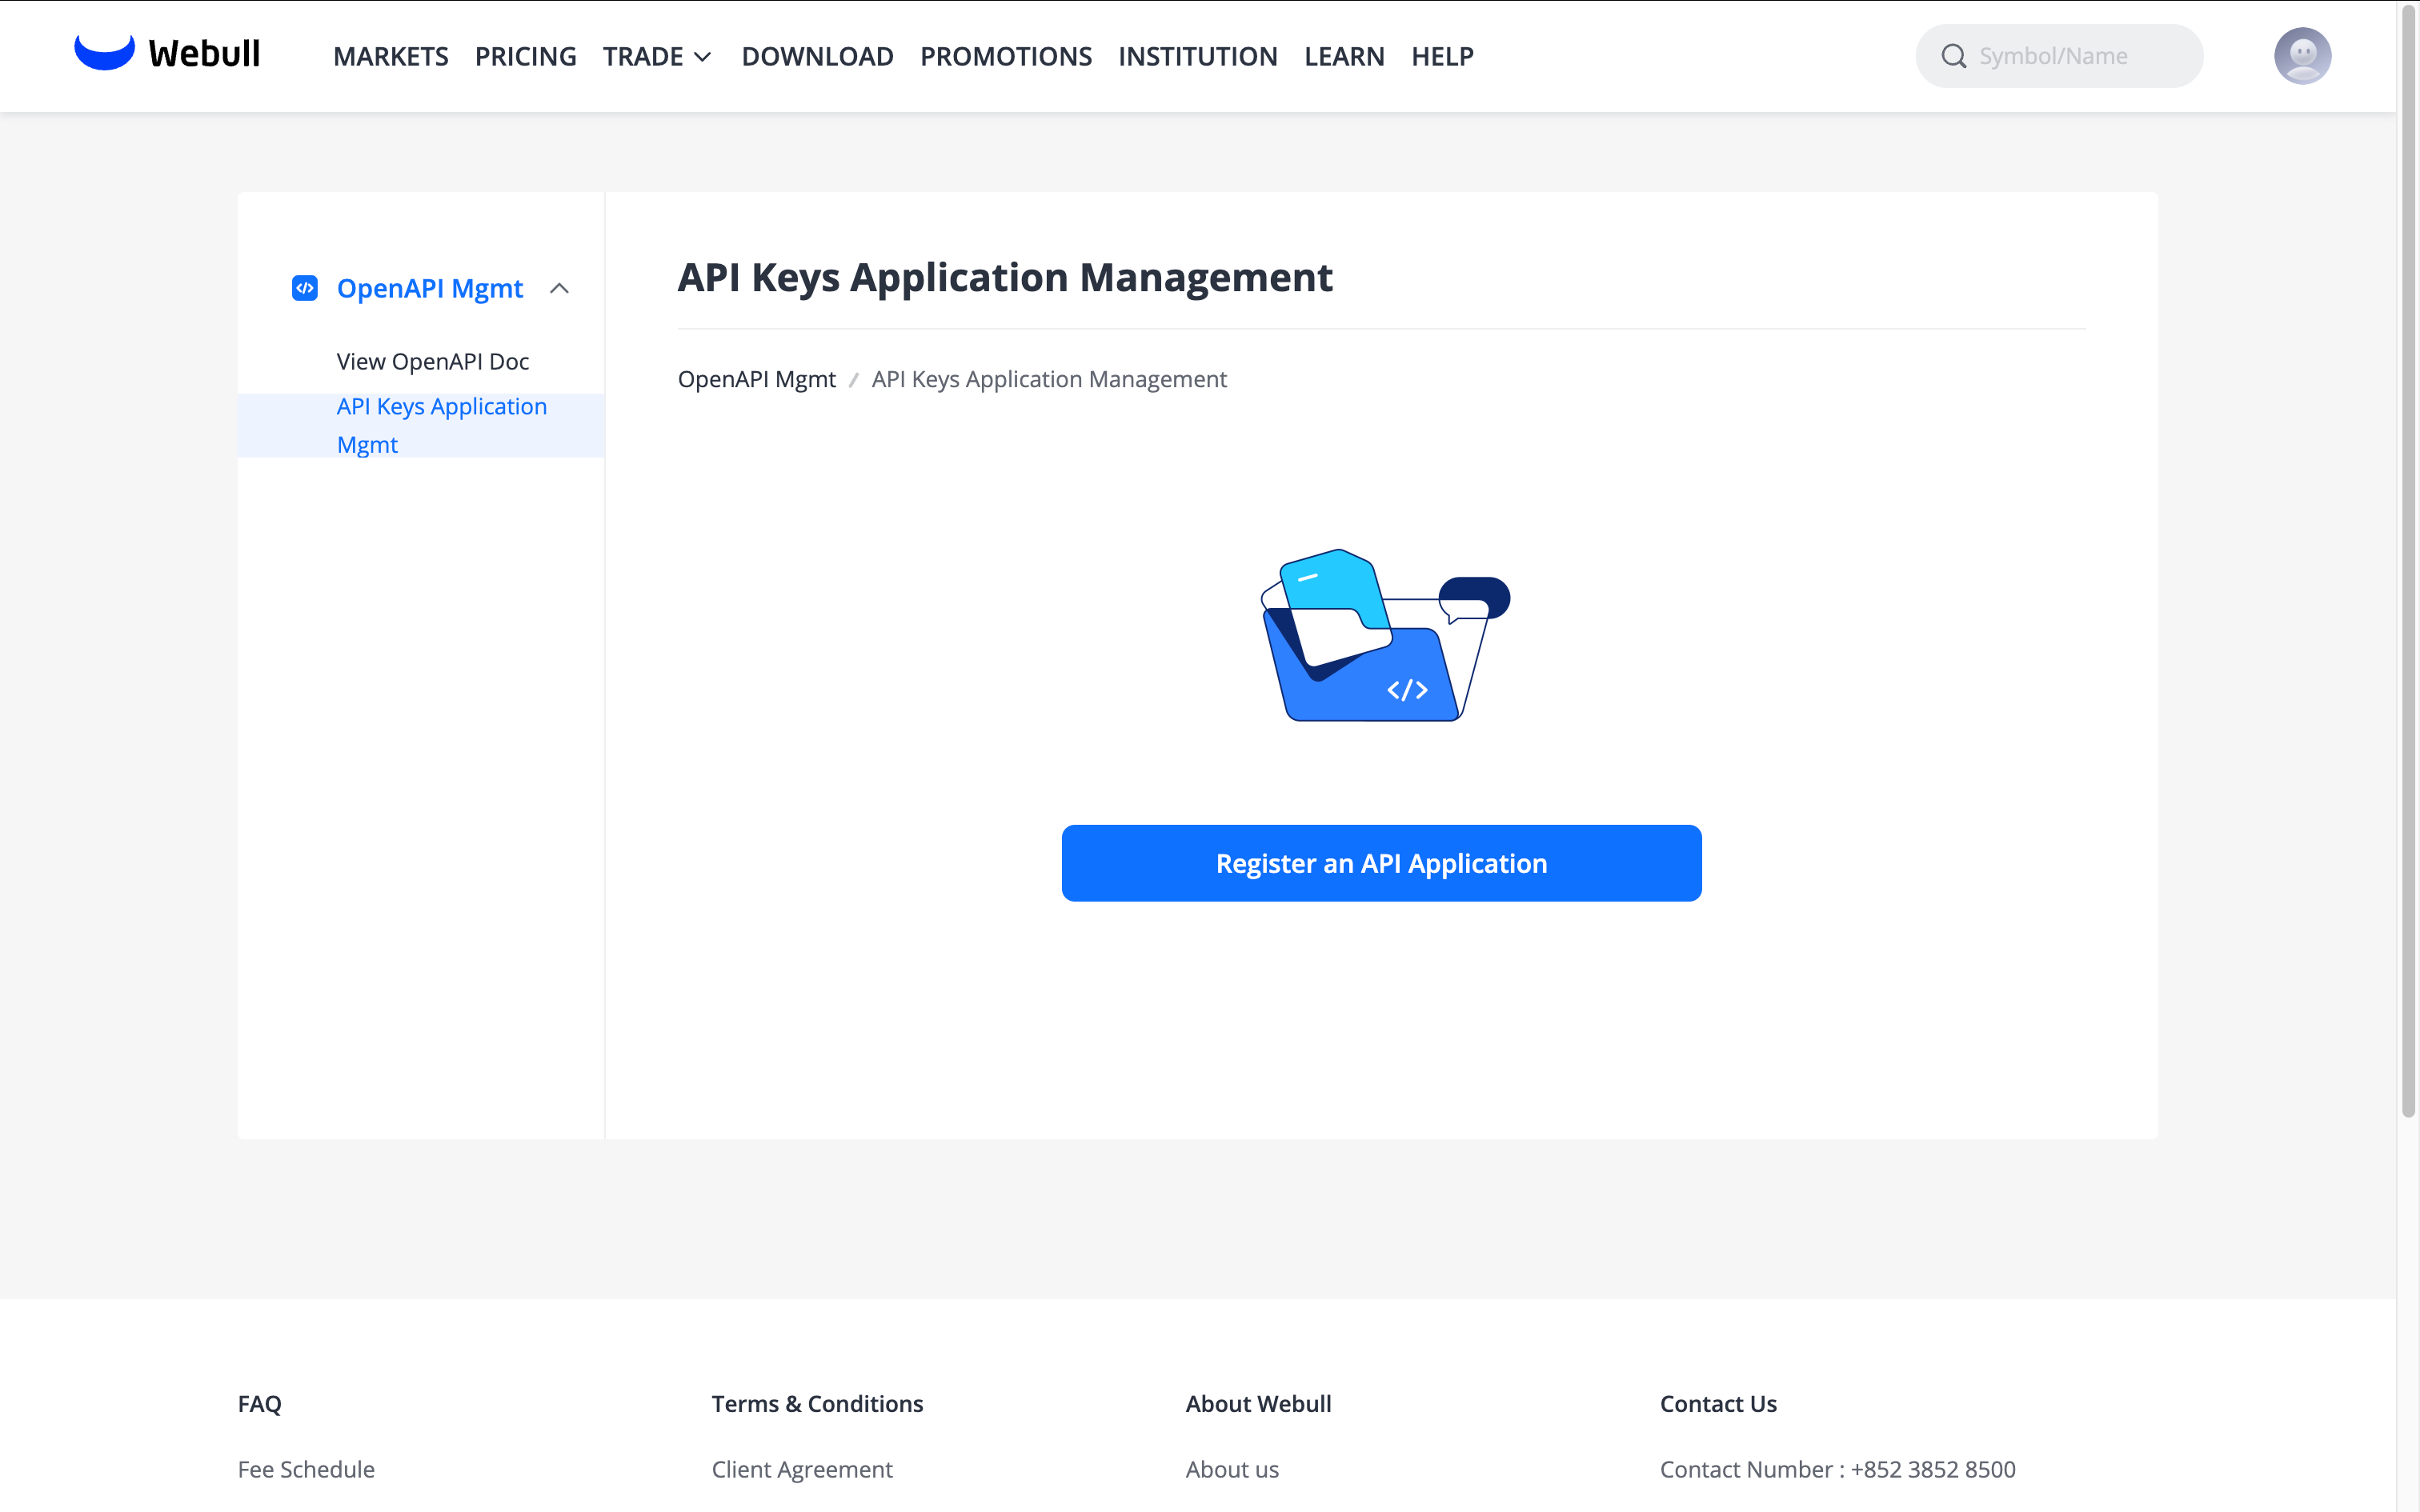Screen dimensions: 2420x1512
Task: Select View OpenAPI Doc in sidebar
Action: [x=432, y=361]
